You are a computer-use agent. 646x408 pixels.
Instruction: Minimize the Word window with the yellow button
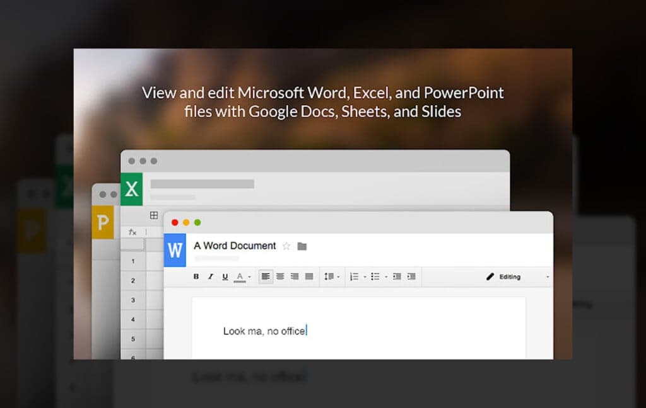coord(186,222)
